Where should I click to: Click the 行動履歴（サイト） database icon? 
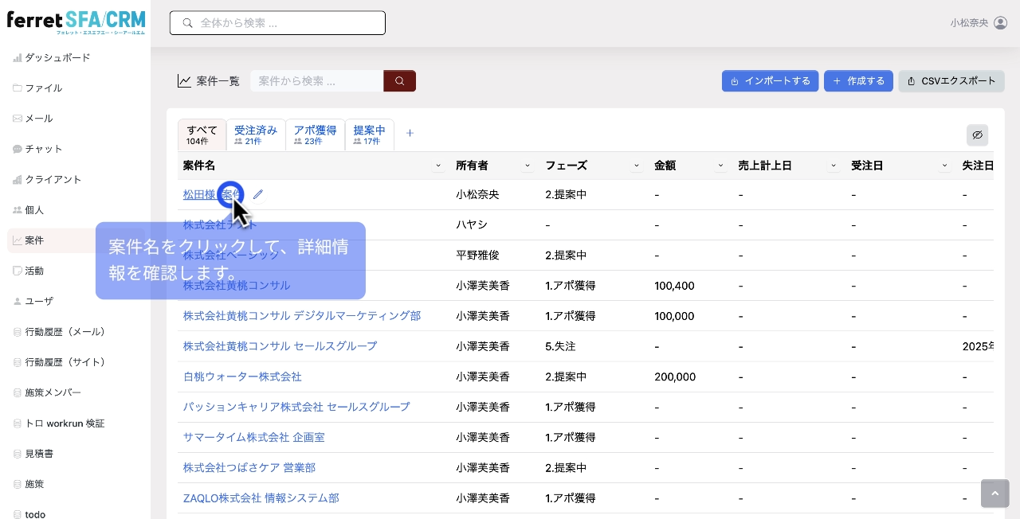18,362
